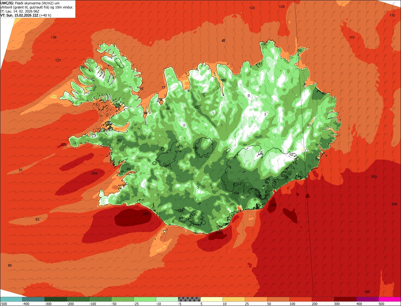Click the '-140' value in central Iceland

click(x=195, y=148)
